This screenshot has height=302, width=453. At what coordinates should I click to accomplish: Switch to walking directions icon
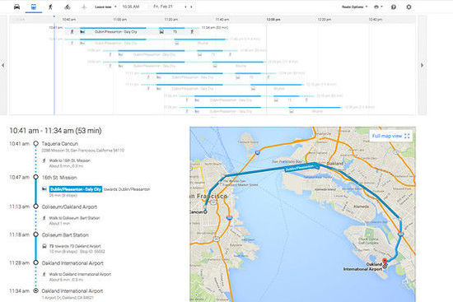tap(50, 7)
